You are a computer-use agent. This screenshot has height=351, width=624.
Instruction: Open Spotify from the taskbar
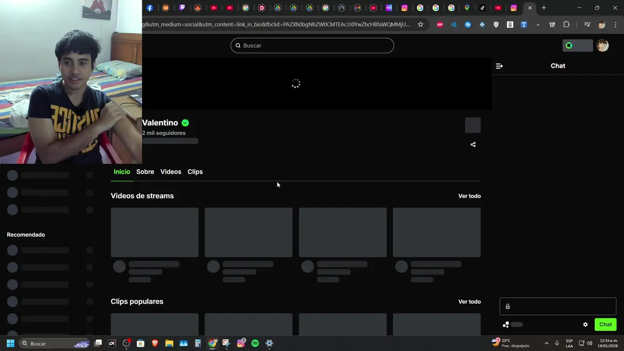point(255,343)
